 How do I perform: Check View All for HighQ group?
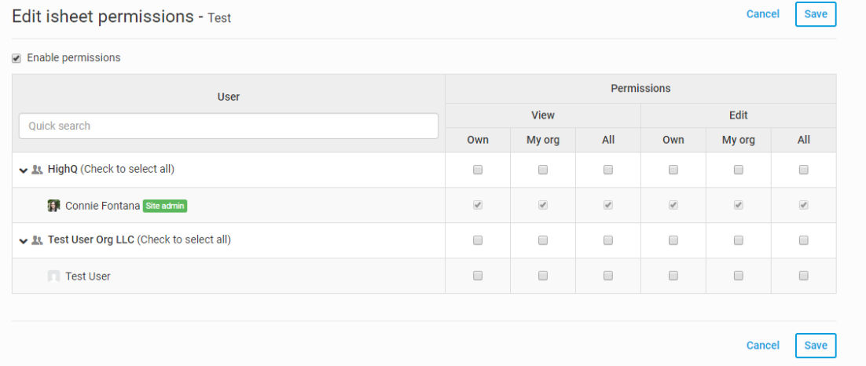click(608, 170)
